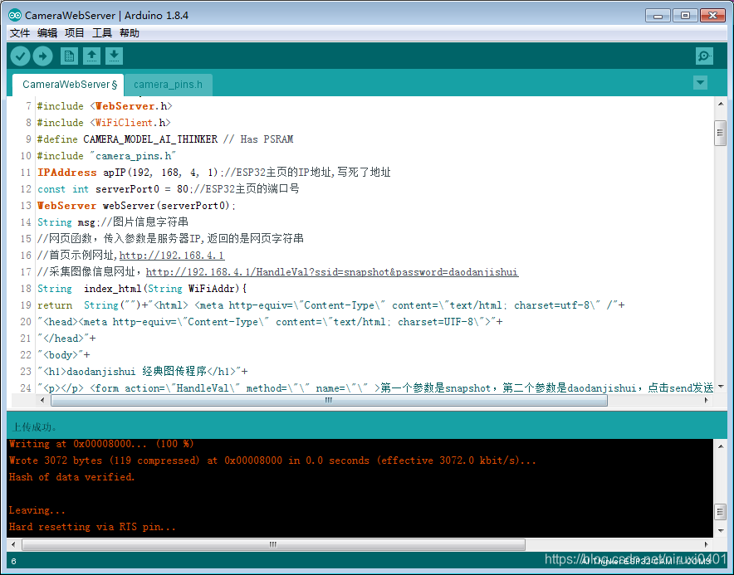The width and height of the screenshot is (734, 575).
Task: Open the 文件 menu
Action: (x=20, y=32)
